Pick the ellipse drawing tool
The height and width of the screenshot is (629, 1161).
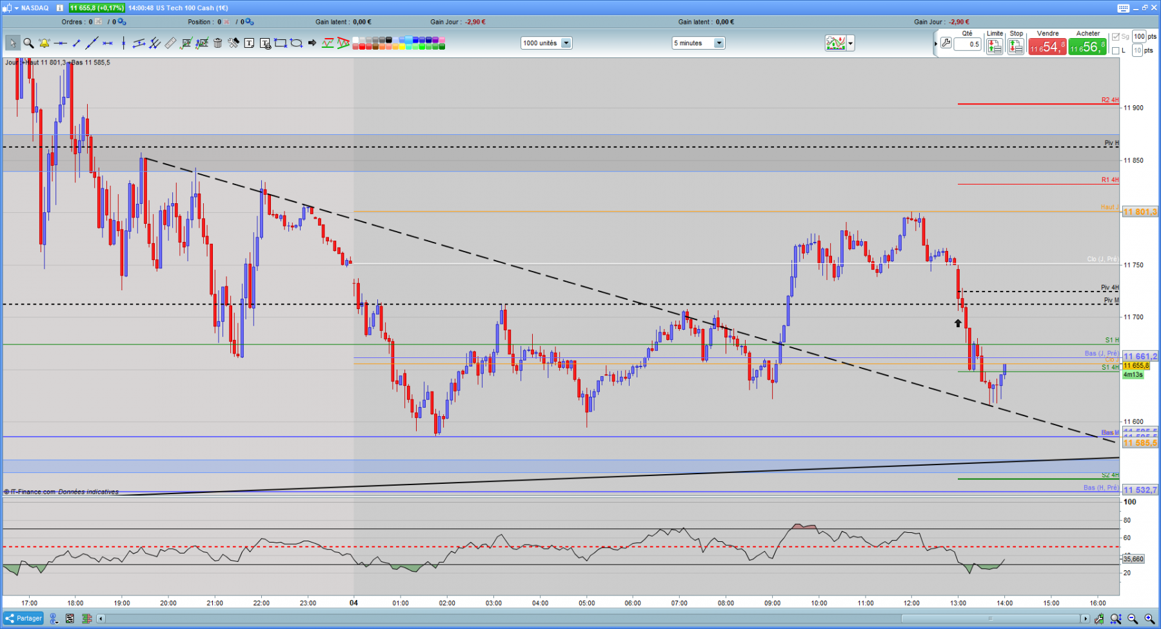[x=296, y=43]
